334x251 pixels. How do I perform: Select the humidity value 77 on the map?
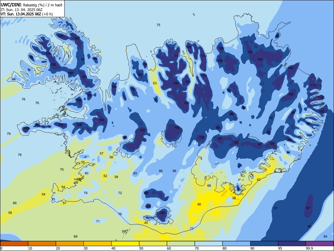[x=192, y=229]
